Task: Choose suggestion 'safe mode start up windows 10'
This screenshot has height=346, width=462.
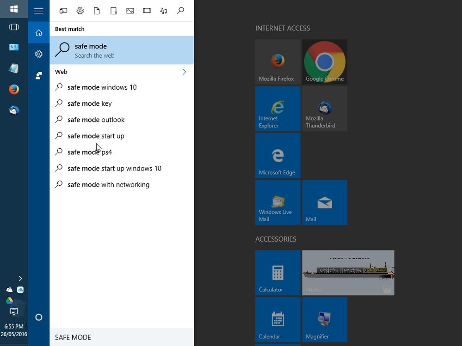Action: pyautogui.click(x=122, y=168)
